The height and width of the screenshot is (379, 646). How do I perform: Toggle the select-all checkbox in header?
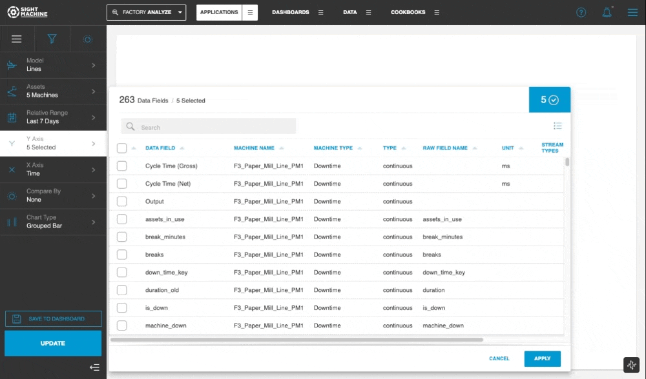point(122,148)
